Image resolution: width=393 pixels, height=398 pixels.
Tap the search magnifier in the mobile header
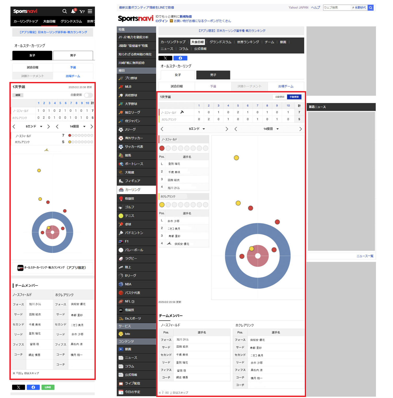(x=64, y=11)
